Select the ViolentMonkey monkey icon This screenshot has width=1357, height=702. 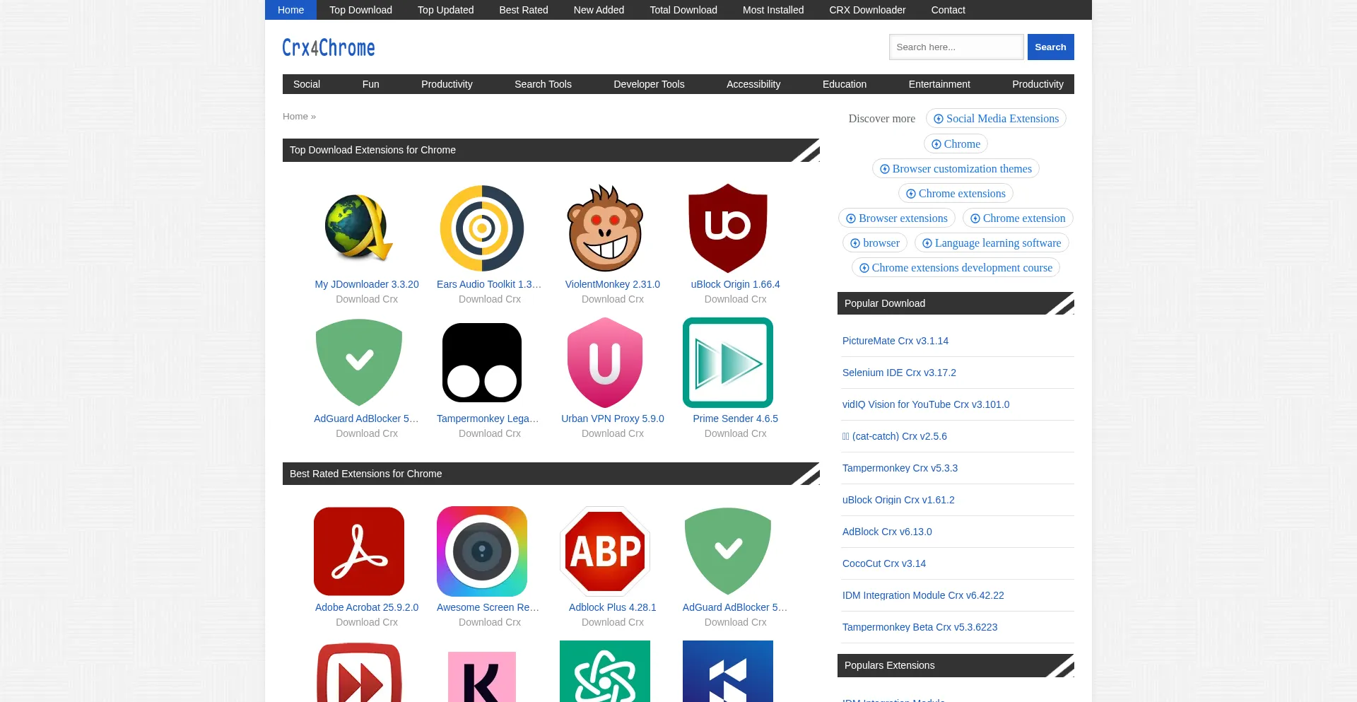click(605, 228)
